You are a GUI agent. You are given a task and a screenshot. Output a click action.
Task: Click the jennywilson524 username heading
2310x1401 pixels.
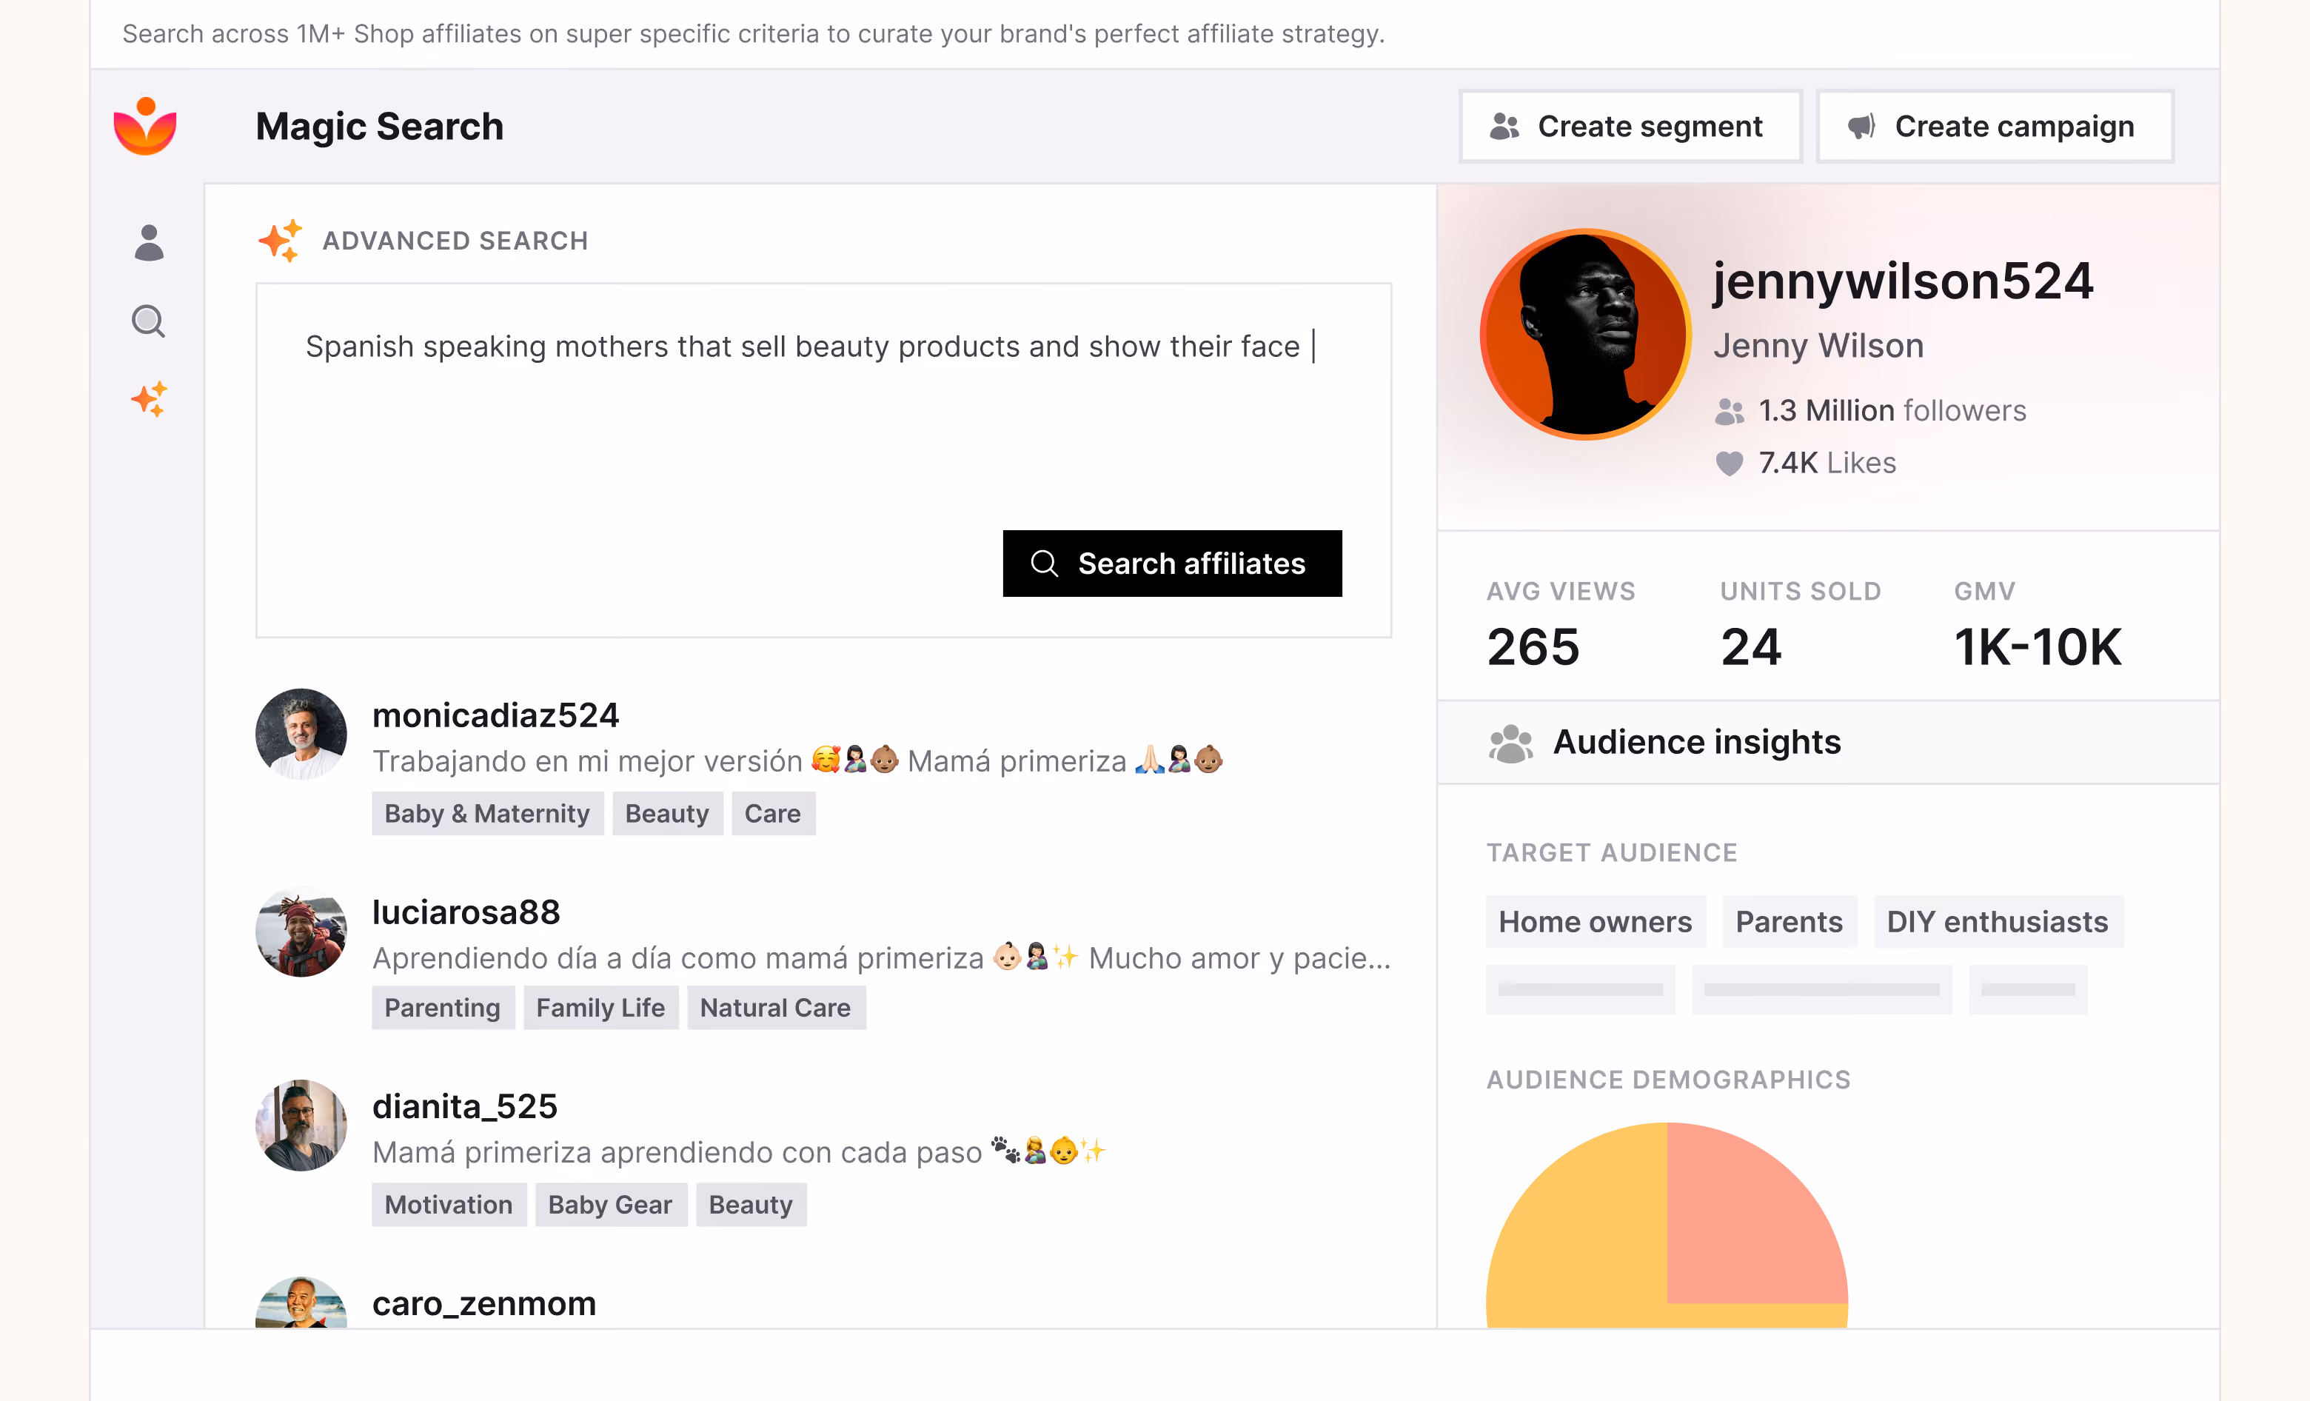point(1903,281)
